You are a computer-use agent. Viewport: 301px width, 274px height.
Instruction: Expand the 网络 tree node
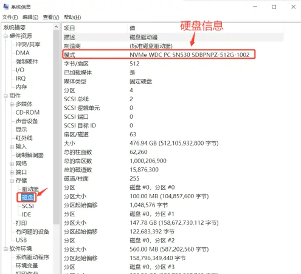[12, 164]
